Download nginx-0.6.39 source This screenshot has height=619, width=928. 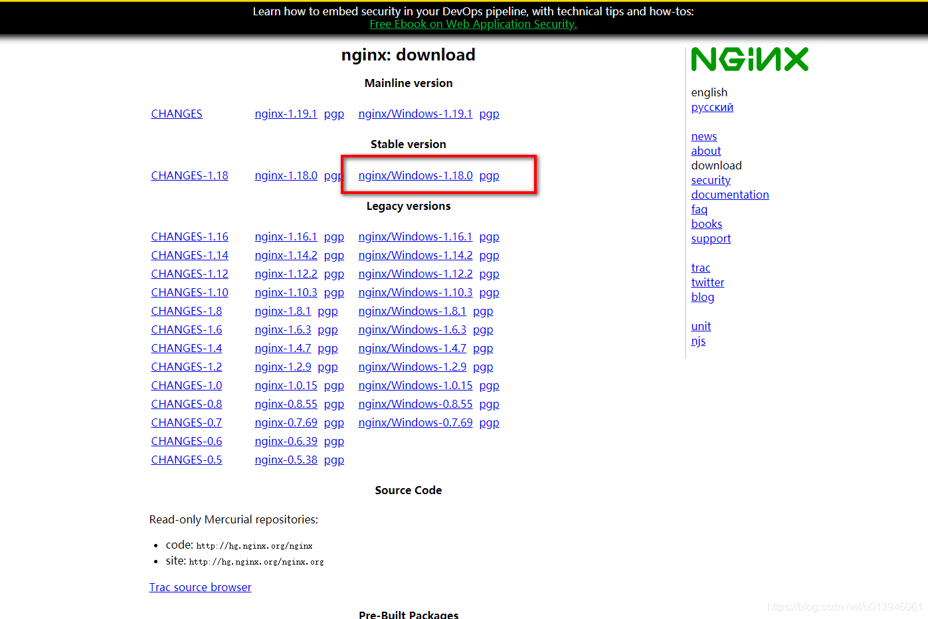(286, 441)
